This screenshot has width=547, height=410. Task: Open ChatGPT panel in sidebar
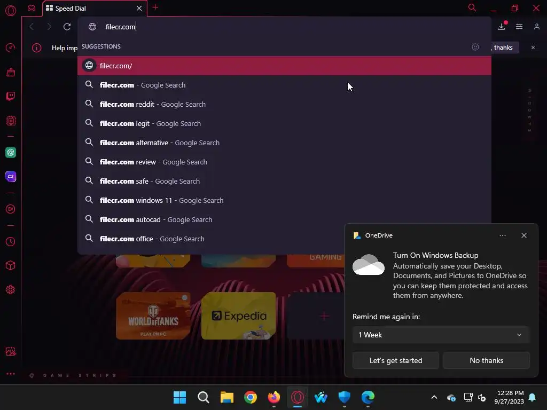(x=11, y=152)
